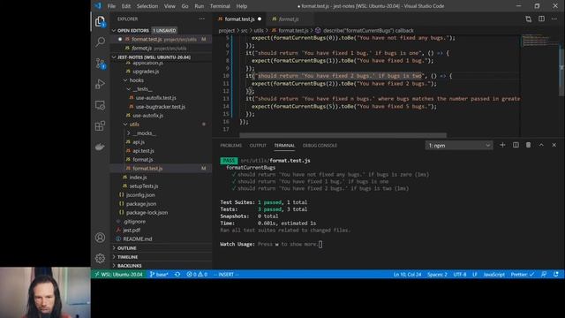Click the Prettier status bar item
Image resolution: width=565 pixels, height=318 pixels.
click(522, 275)
